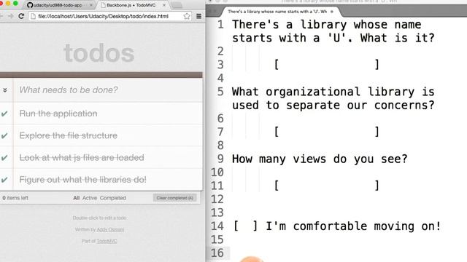Focus the 'What needs to be done?' field
Screen dimensions: 467x262
tap(108, 90)
